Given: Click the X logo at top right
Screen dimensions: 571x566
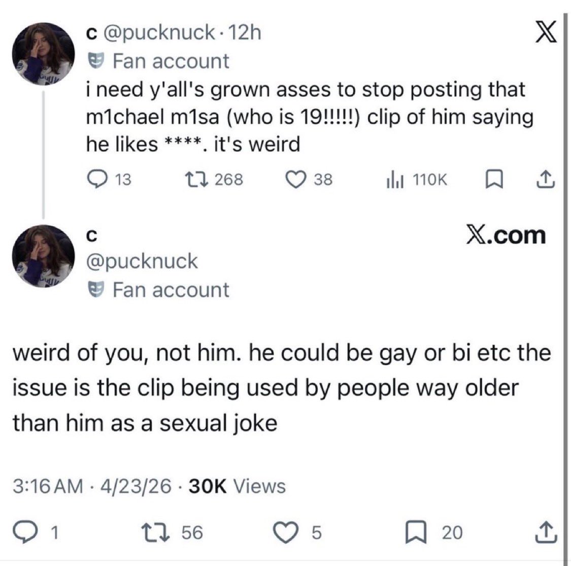Looking at the screenshot, I should (546, 32).
